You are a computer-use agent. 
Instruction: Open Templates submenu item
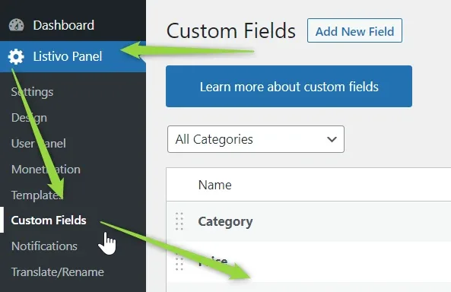point(37,195)
